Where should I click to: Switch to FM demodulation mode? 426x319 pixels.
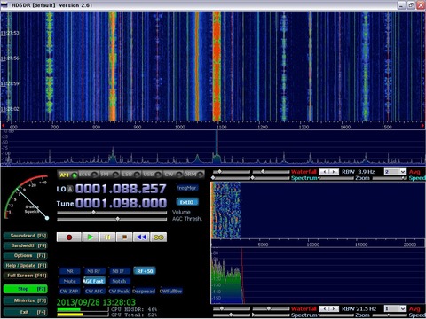[109, 175]
